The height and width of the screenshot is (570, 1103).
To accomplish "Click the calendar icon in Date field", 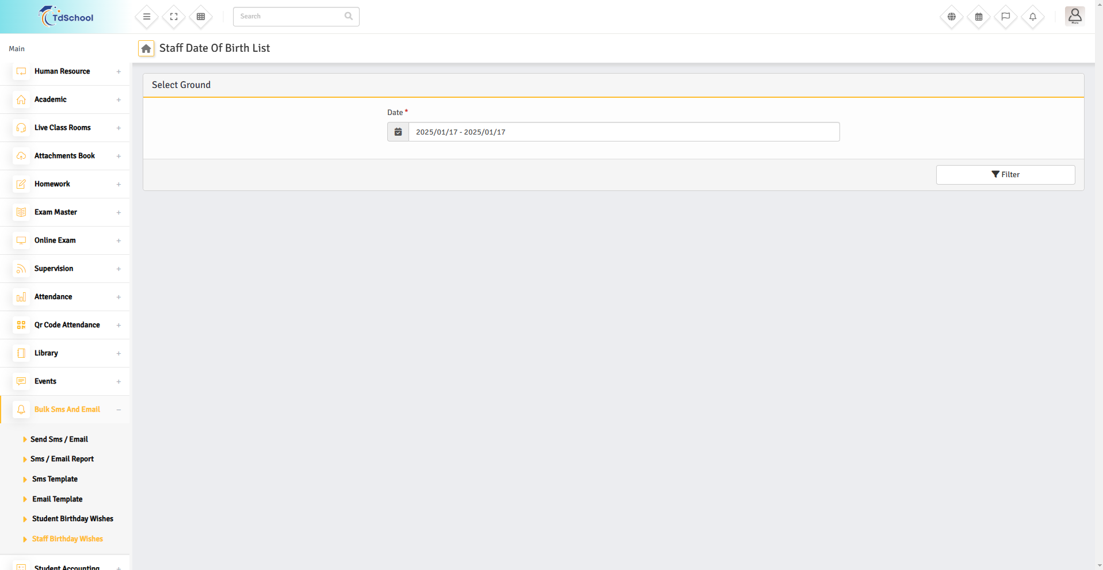I will pyautogui.click(x=398, y=132).
